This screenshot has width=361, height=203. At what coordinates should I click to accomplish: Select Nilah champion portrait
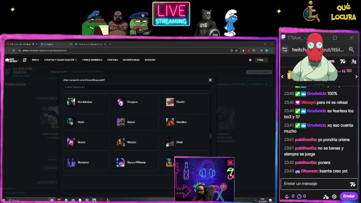[170, 142]
